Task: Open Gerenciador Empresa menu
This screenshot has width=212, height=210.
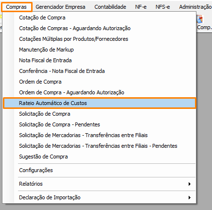Action: click(60, 7)
